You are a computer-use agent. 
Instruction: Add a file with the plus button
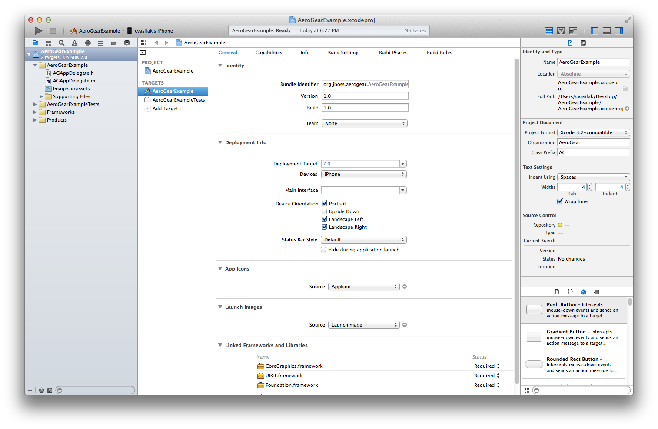30,390
